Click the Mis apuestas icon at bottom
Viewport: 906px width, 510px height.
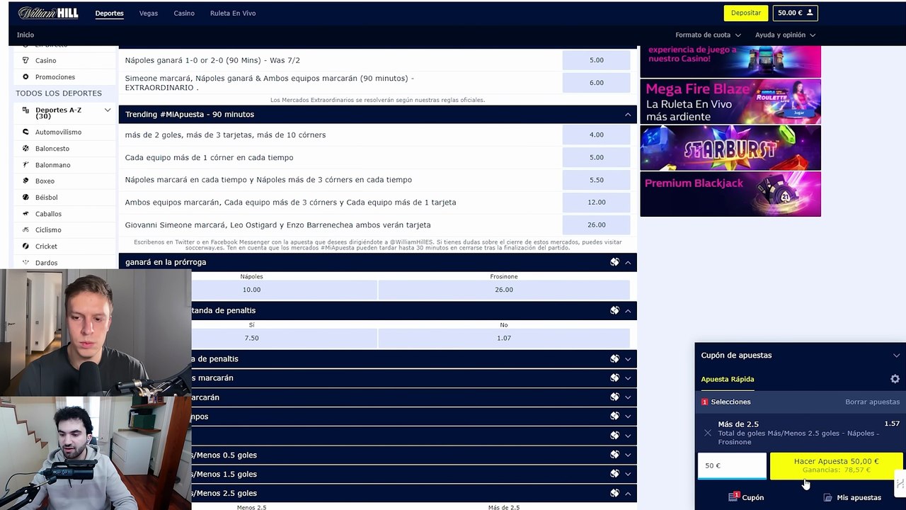click(827, 497)
